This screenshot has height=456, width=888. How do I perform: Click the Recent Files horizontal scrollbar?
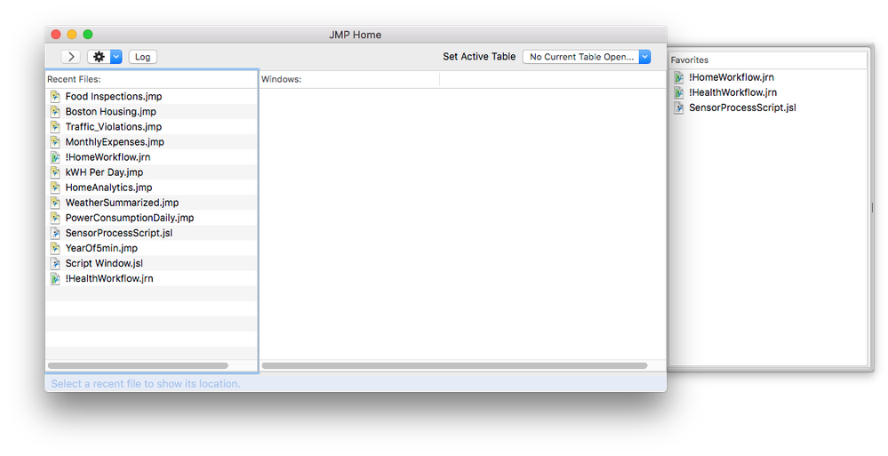pyautogui.click(x=138, y=366)
